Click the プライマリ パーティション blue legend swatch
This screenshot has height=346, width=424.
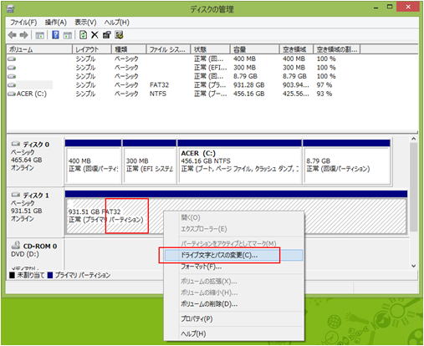[x=50, y=275]
